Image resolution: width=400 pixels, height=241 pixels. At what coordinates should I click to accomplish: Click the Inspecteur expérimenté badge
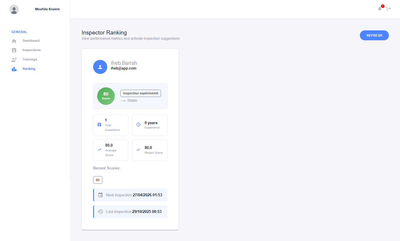[141, 93]
